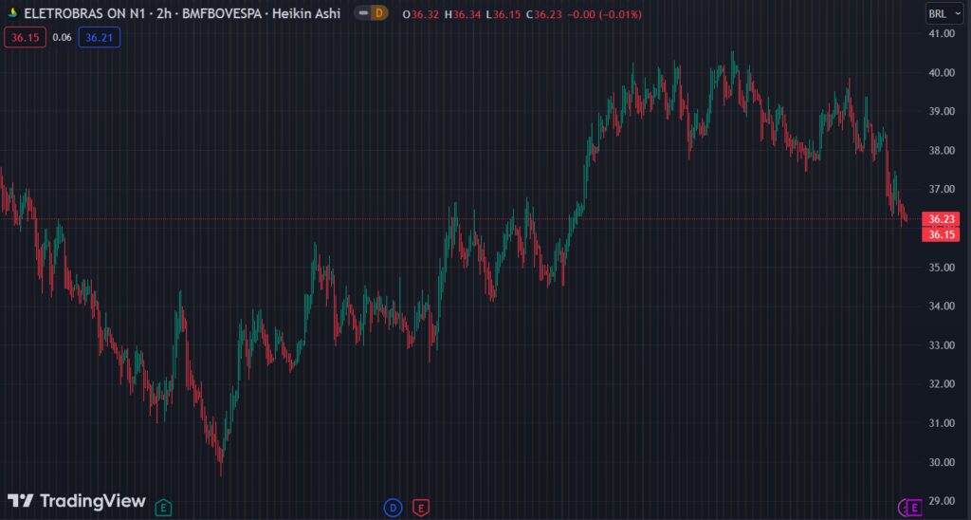Click the BMFBOVESPA exchange label
This screenshot has height=520, width=971.
click(222, 13)
